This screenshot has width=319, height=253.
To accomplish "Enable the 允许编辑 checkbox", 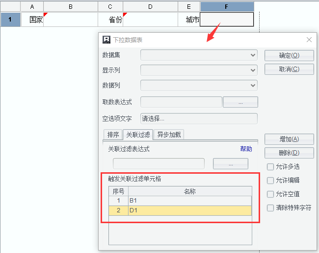I will [x=270, y=181].
